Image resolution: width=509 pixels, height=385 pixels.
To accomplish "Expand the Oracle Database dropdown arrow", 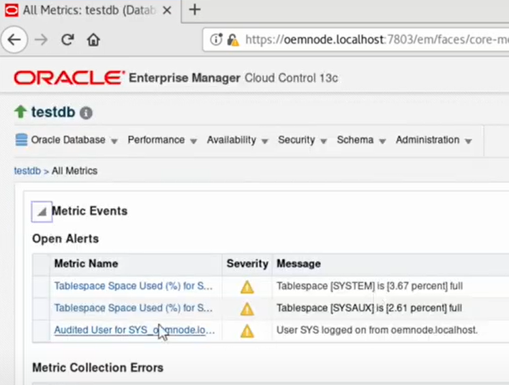I will point(114,141).
